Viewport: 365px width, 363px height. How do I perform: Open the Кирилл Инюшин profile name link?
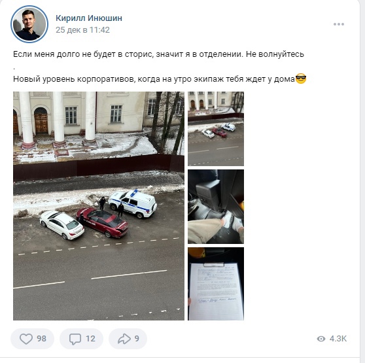pyautogui.click(x=89, y=18)
